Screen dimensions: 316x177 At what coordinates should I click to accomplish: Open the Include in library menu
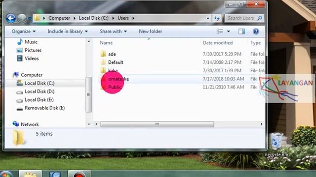(68, 31)
